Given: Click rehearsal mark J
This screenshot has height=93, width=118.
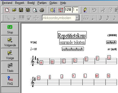Looking at the screenshot, I should point(62,76).
